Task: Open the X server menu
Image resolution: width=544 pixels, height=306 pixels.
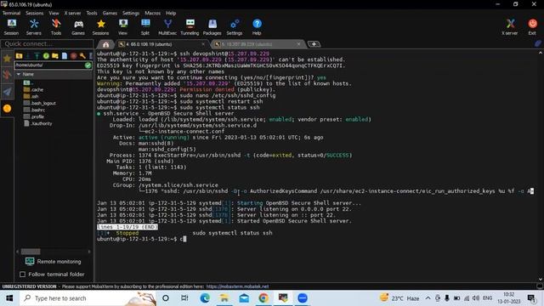Action: 72,13
